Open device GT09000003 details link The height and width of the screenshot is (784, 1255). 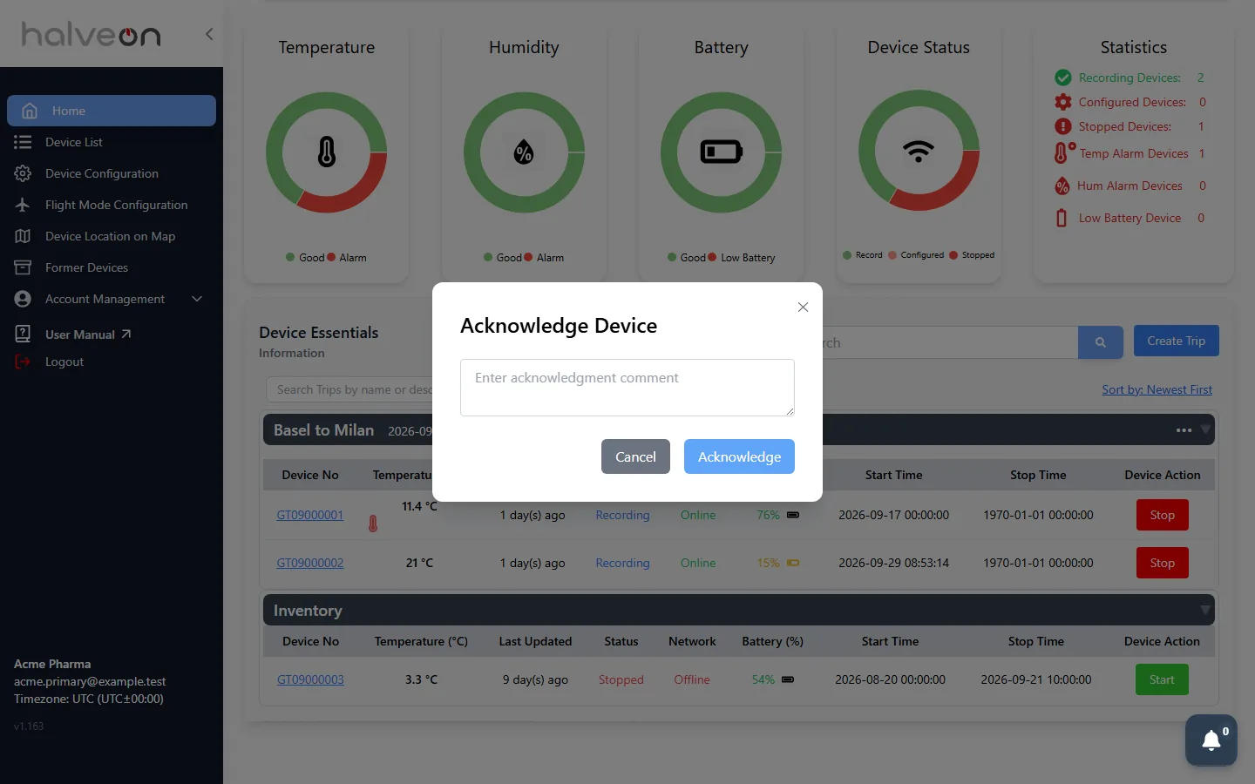point(310,679)
